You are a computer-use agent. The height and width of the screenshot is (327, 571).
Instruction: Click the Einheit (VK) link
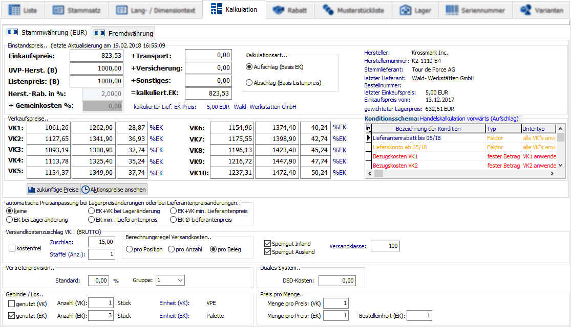click(x=174, y=303)
